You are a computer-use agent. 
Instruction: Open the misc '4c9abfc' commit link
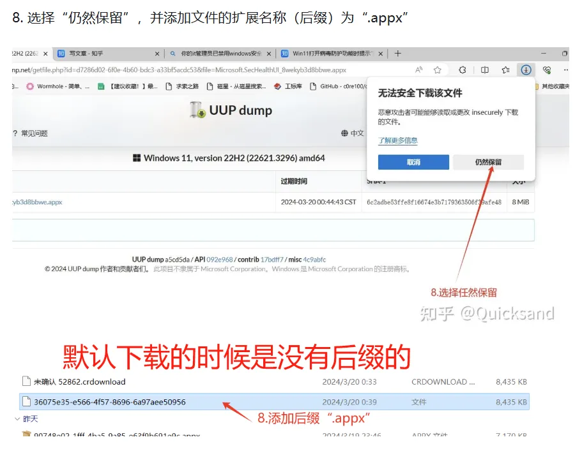click(314, 260)
